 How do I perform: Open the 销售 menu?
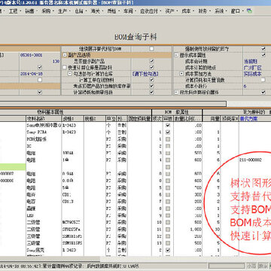(29, 11)
